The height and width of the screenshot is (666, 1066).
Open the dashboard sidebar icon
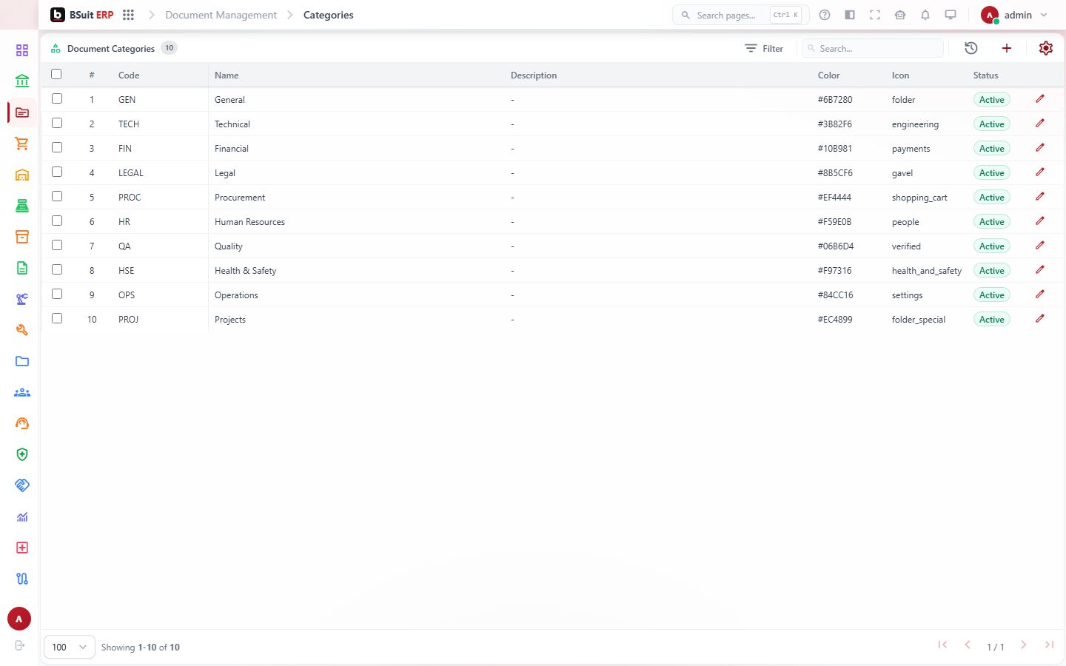pos(22,50)
